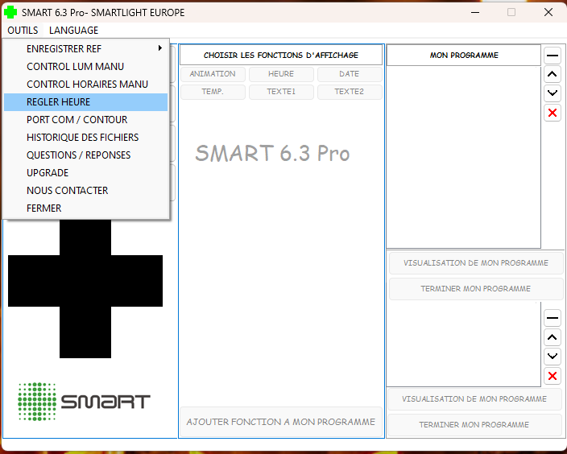Move item down in upper program list
This screenshot has width=567, height=454.
553,93
